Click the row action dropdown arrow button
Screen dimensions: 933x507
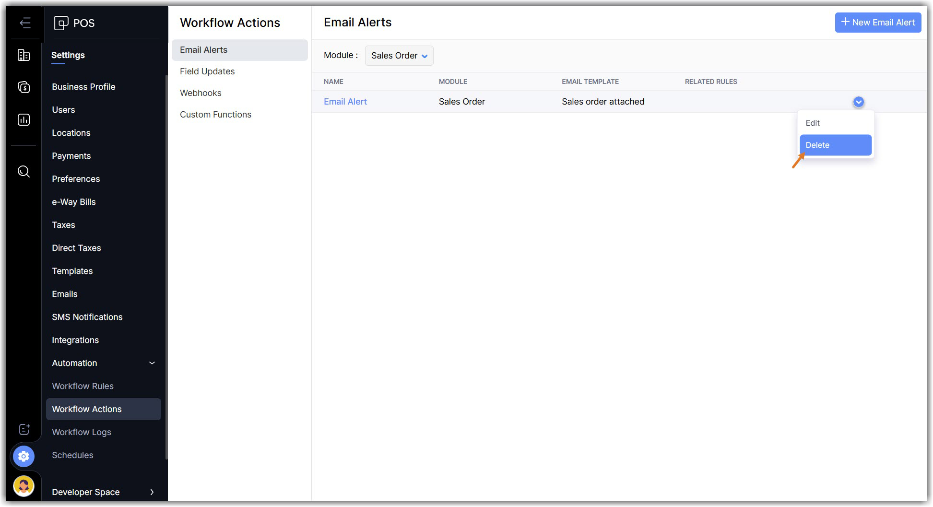point(858,102)
